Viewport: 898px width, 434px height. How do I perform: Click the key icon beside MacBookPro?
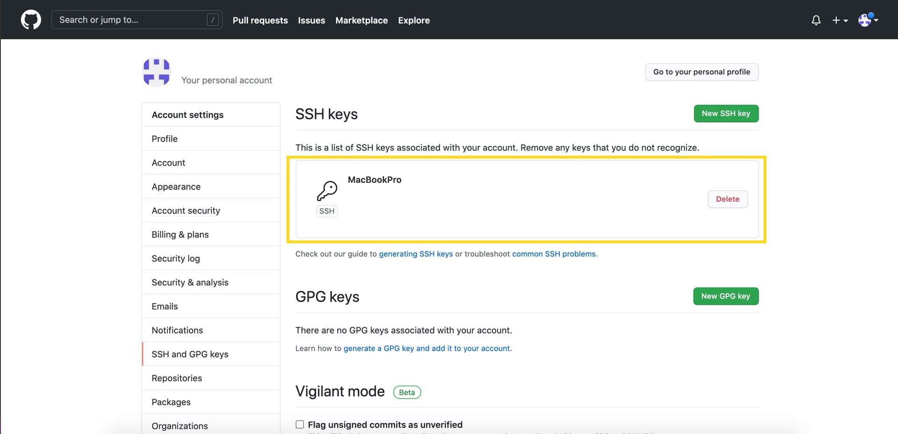327,190
